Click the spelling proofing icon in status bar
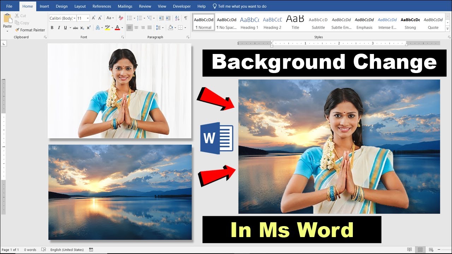 [43, 250]
